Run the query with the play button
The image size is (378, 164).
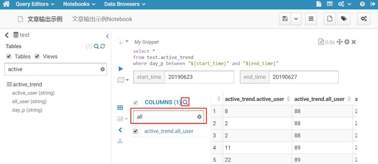121,69
